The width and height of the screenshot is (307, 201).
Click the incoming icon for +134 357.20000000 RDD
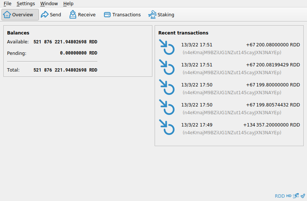click(166, 127)
